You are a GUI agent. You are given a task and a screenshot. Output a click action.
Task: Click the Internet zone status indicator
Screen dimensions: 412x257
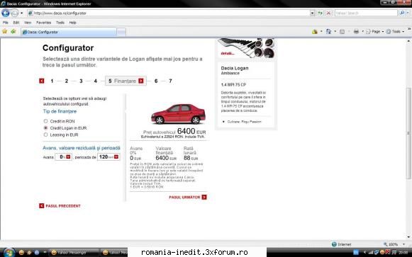pyautogui.click(x=342, y=244)
